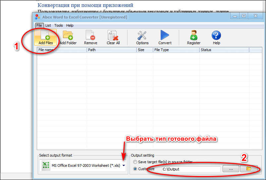The height and width of the screenshot is (180, 266).
Task: Open the output folder with folder icon button
Action: (249, 168)
